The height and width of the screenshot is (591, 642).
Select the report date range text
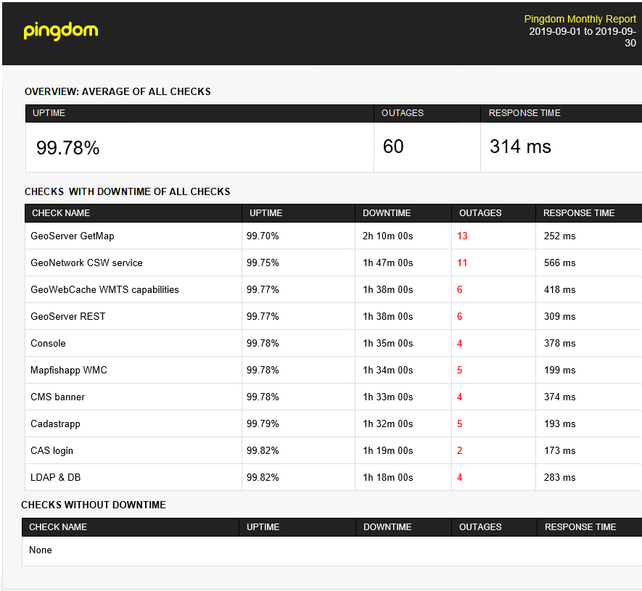(x=583, y=37)
